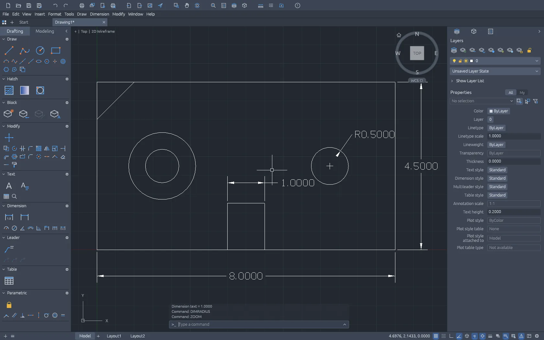Open the Help question mark icon
The height and width of the screenshot is (340, 544).
pyautogui.click(x=298, y=6)
